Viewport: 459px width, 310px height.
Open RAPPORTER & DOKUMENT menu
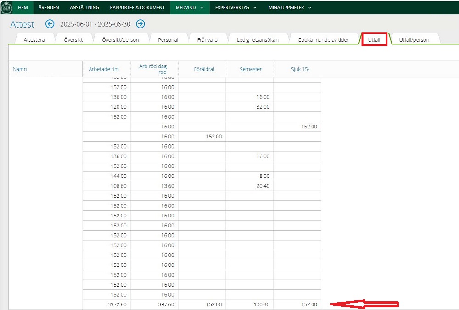(x=137, y=8)
